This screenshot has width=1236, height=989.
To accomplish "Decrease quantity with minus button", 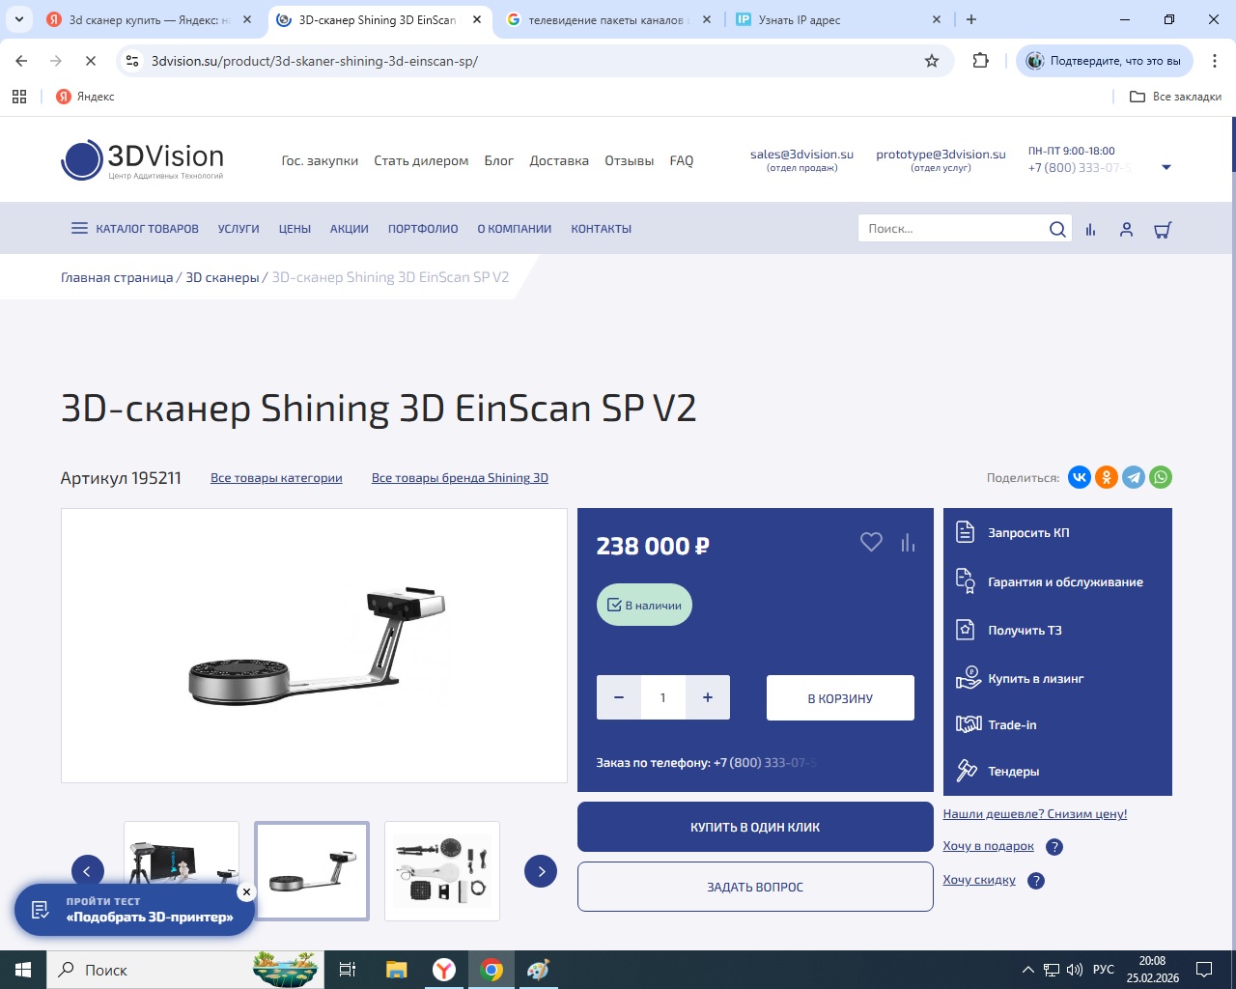I will [619, 697].
